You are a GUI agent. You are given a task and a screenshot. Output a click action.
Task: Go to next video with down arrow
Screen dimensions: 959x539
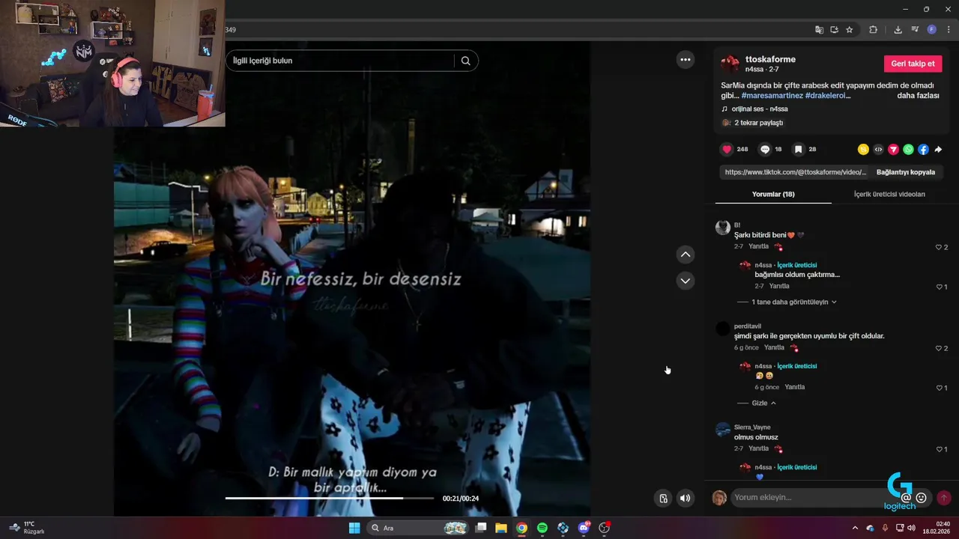pyautogui.click(x=686, y=281)
